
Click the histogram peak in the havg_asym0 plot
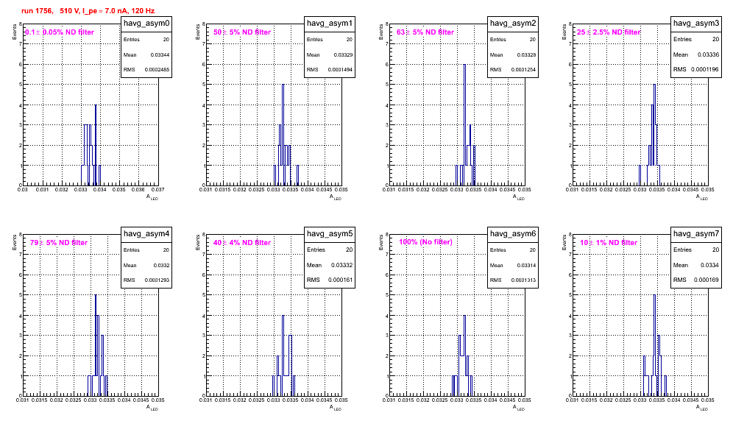point(96,105)
